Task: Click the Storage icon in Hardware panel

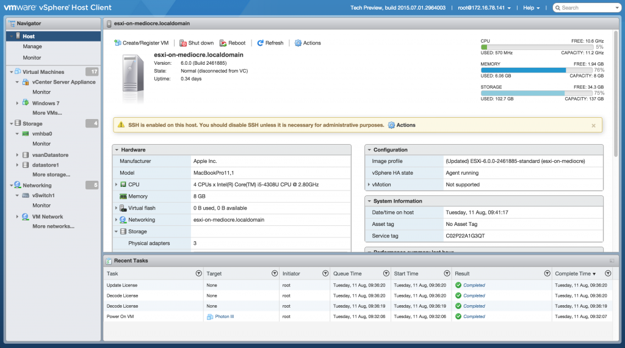Action: pos(123,231)
